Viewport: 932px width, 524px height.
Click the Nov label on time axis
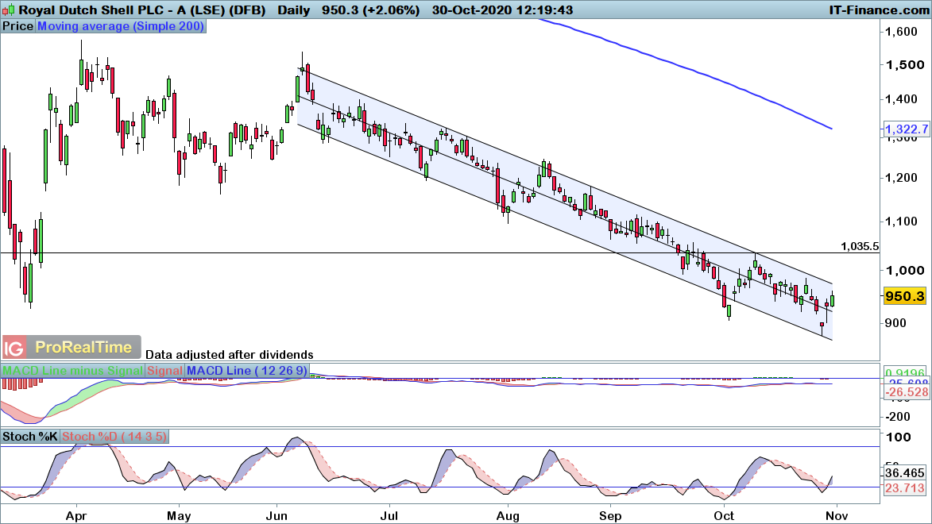coord(837,516)
